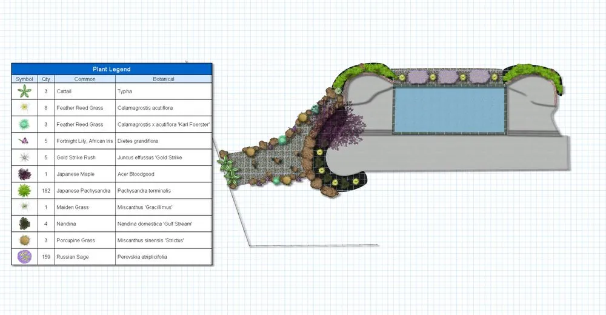Select the Karl Foerster Feather Reed Grass symbol
606x315 pixels.
[x=24, y=124]
